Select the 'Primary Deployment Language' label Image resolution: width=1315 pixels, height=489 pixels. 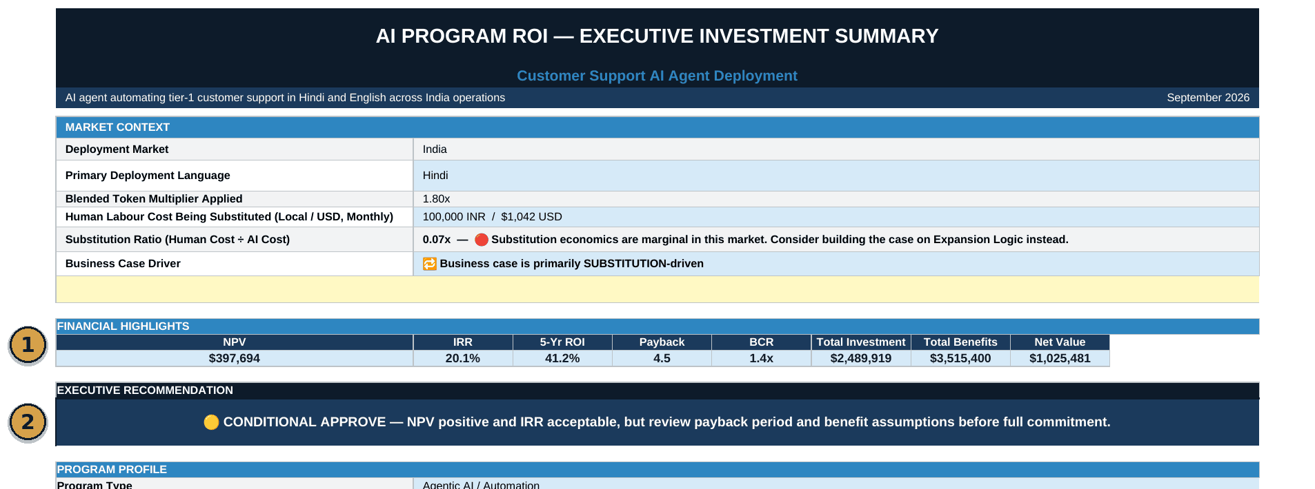[x=148, y=176]
